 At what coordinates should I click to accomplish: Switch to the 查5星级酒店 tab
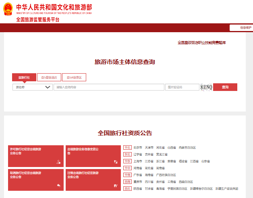[x=49, y=77]
